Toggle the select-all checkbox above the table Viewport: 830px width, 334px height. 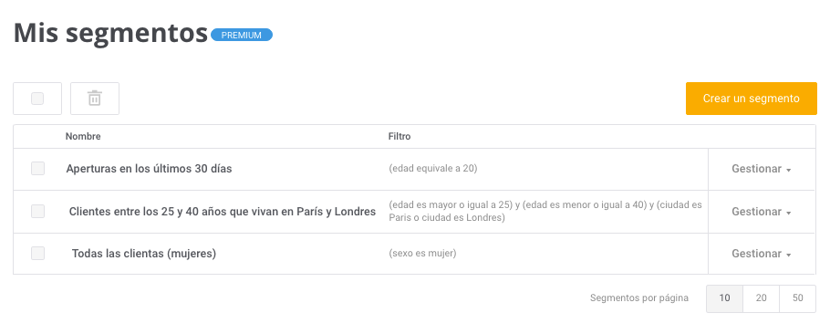pos(37,99)
